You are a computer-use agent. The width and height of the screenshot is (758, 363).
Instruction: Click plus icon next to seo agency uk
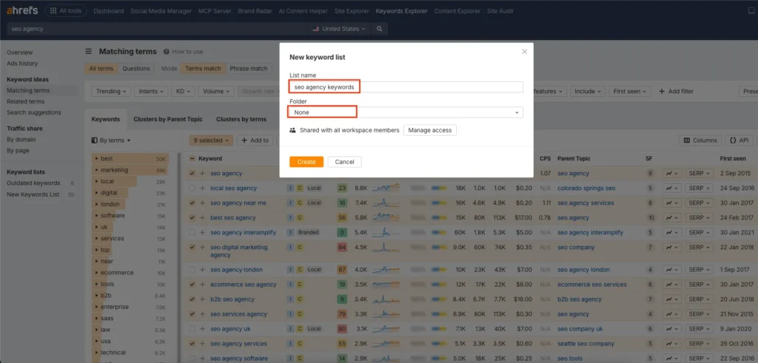tap(203, 329)
